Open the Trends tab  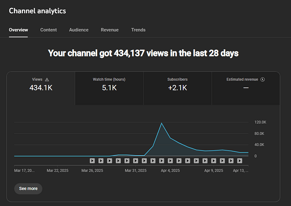coord(138,30)
